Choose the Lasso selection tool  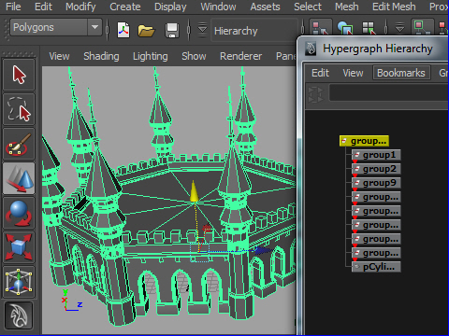click(19, 109)
